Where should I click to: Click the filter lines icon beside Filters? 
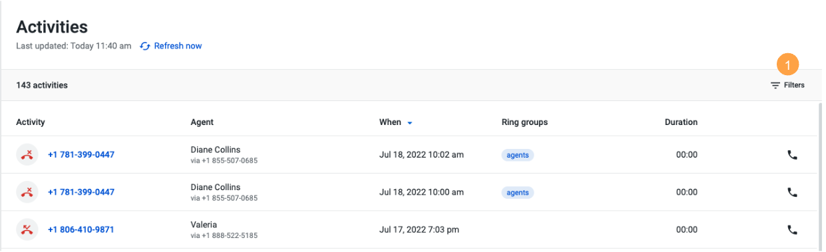(775, 85)
